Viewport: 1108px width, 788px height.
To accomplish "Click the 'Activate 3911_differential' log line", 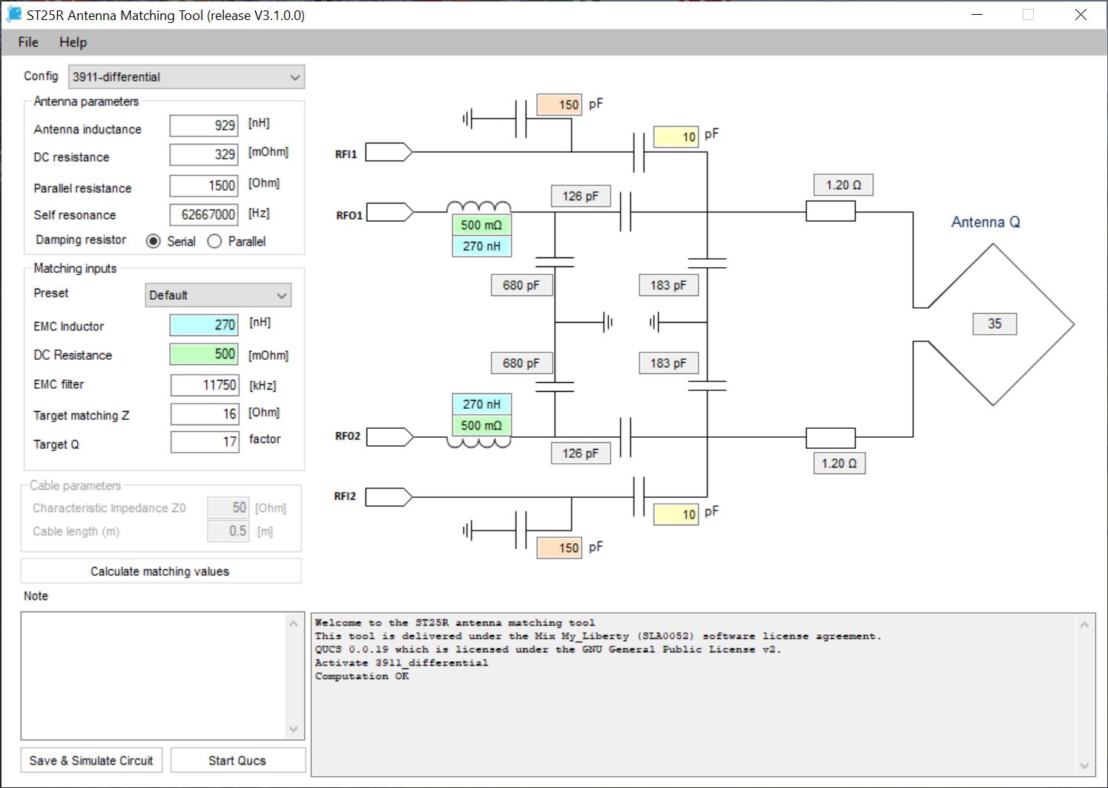I will (401, 663).
